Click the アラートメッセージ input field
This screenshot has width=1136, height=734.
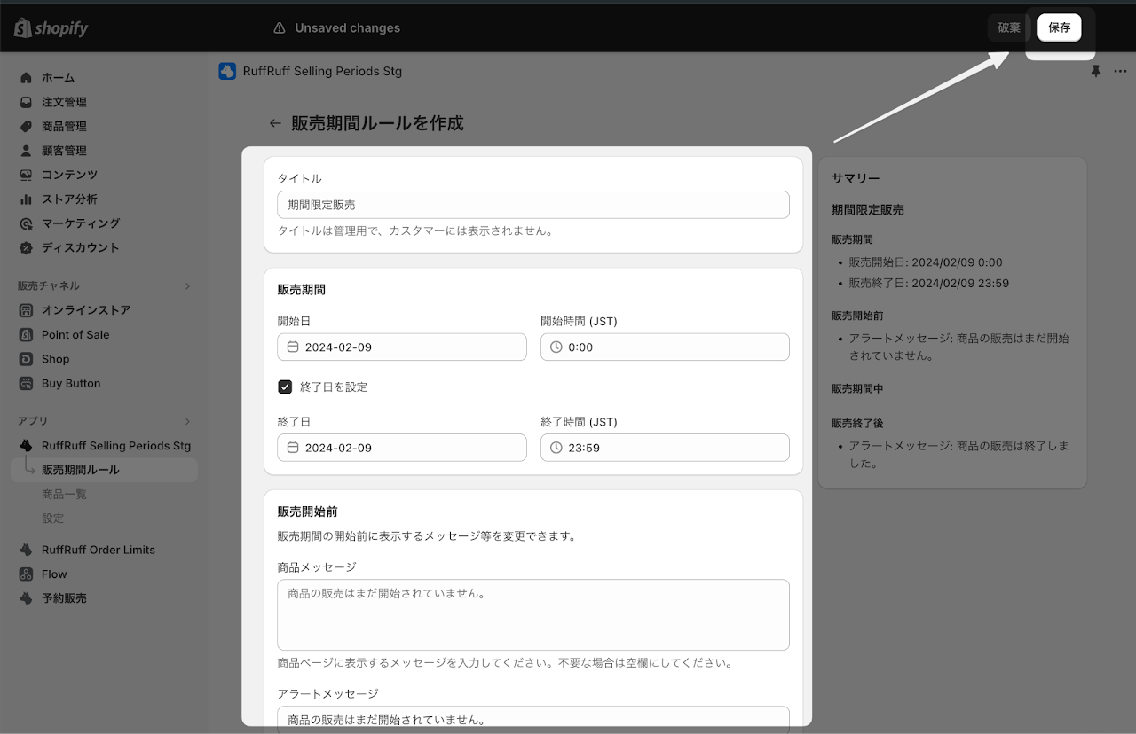tap(533, 719)
